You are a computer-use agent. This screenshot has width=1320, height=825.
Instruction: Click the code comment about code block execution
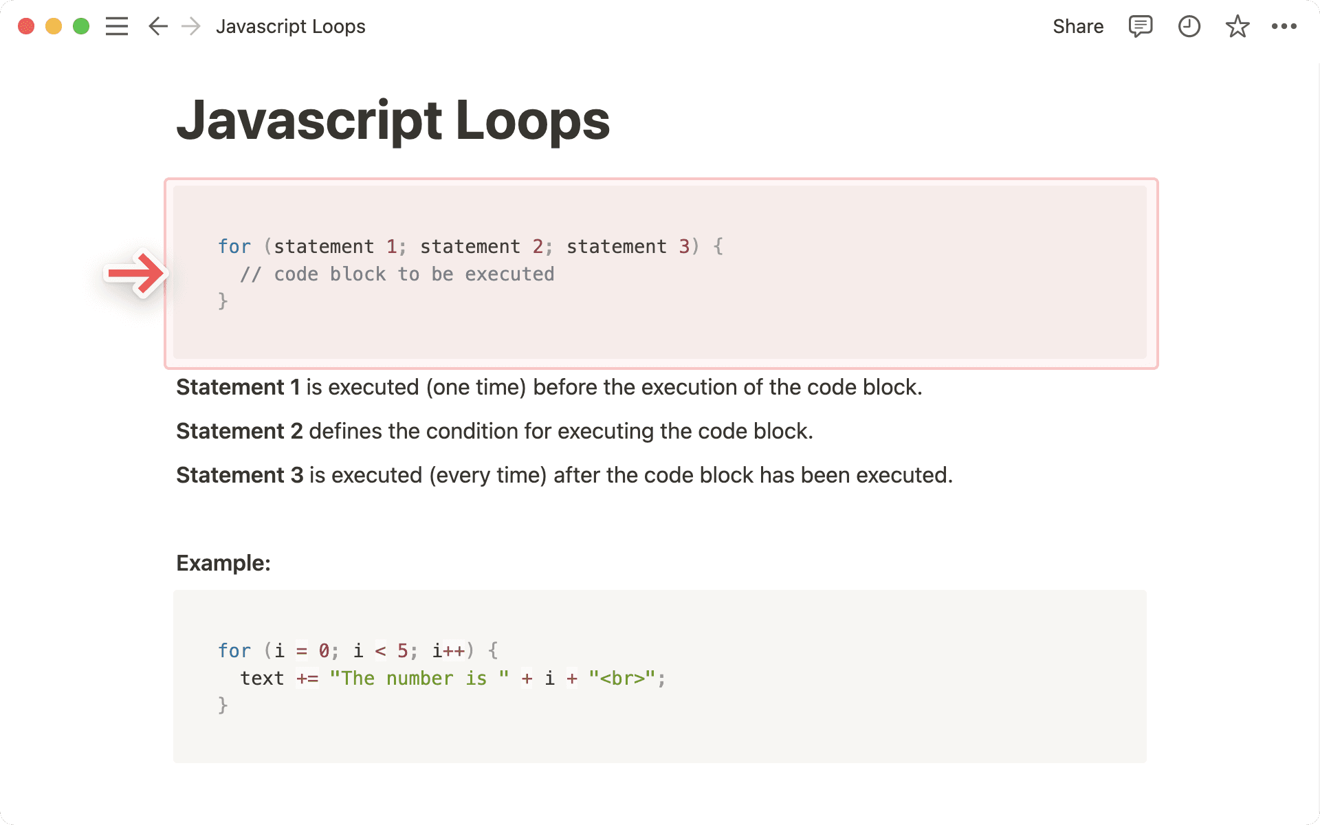(x=396, y=273)
